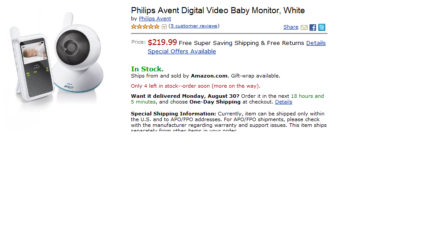Click the 'Only 4 left in stock' notice

[x=195, y=86]
